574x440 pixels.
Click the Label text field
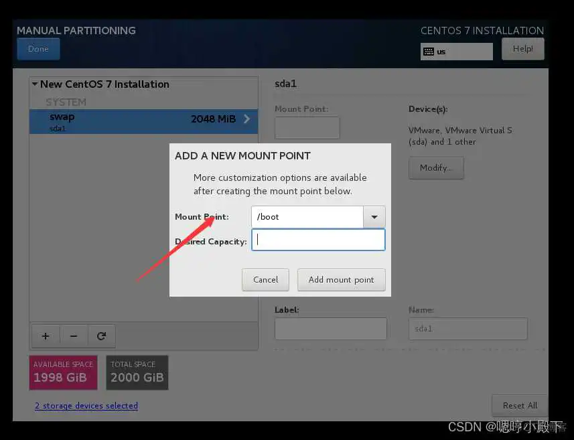click(x=330, y=329)
